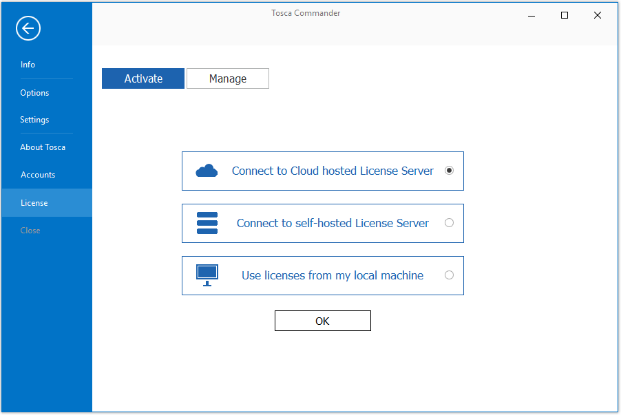The width and height of the screenshot is (621, 415).
Task: Choose local machine licenses radio button
Action: 449,275
